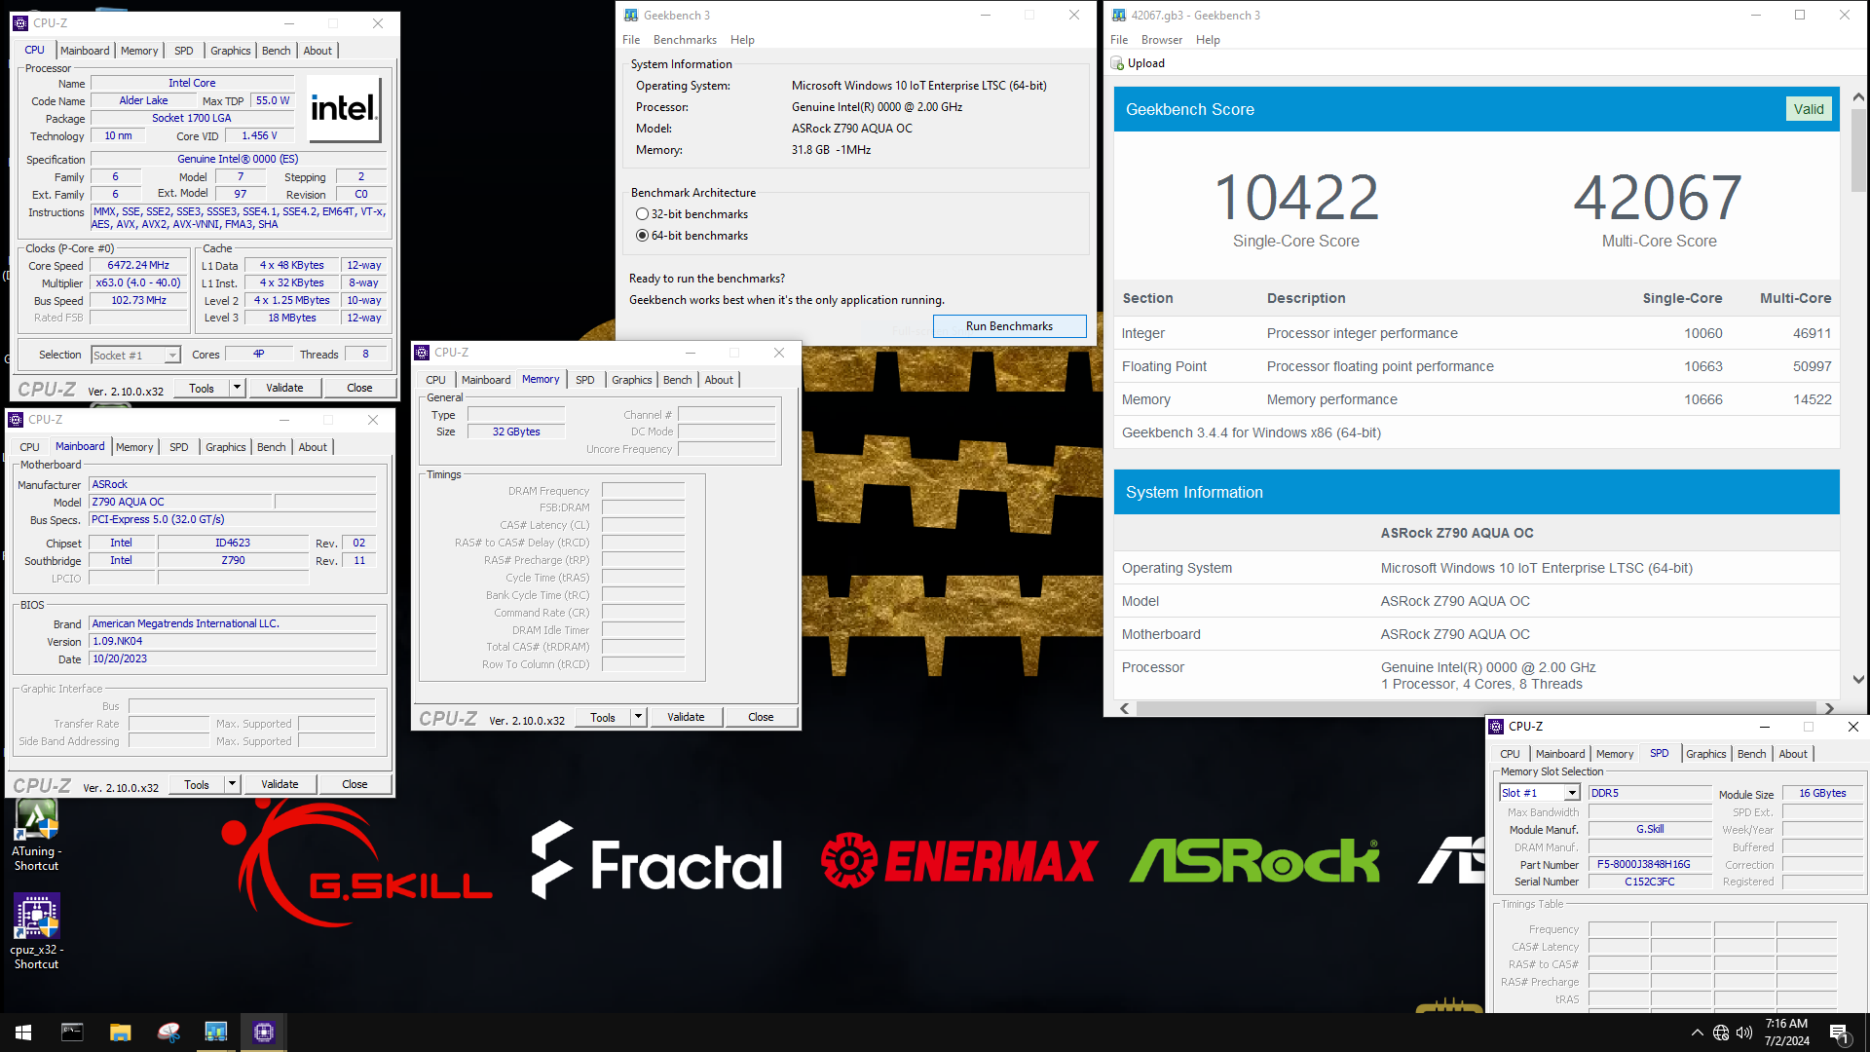Open network status tray icon
This screenshot has height=1052, width=1870.
pyautogui.click(x=1721, y=1033)
